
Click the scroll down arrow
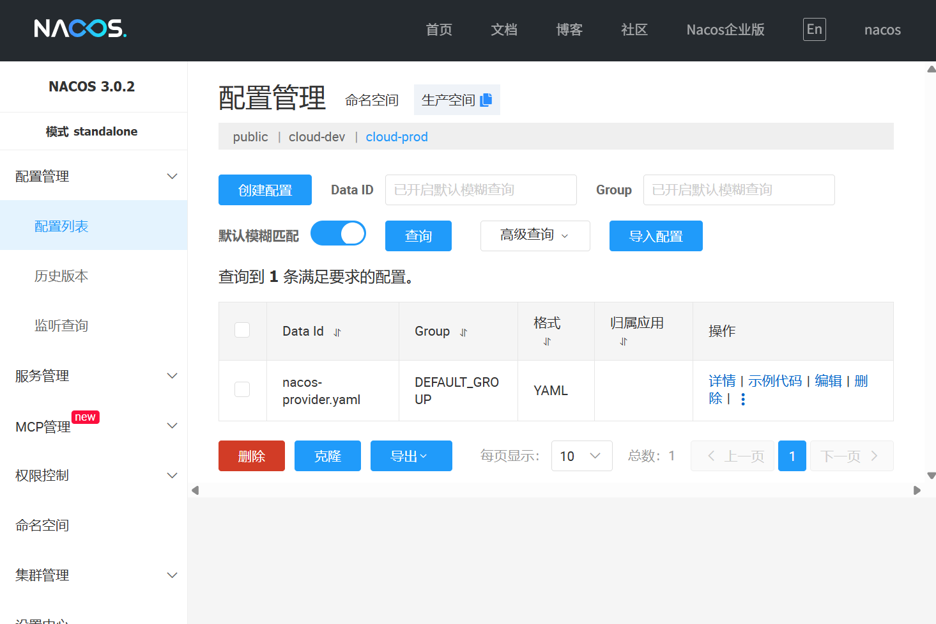pyautogui.click(x=931, y=476)
